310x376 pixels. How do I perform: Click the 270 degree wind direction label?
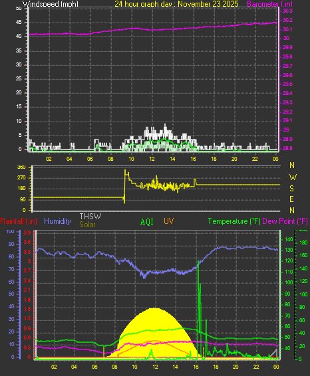[x=21, y=178]
